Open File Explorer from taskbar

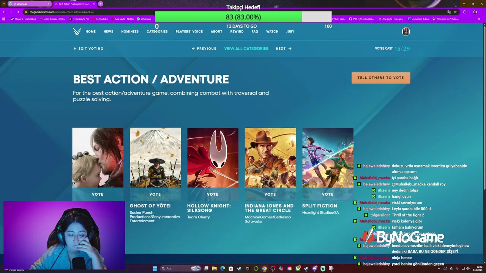coord(214,268)
